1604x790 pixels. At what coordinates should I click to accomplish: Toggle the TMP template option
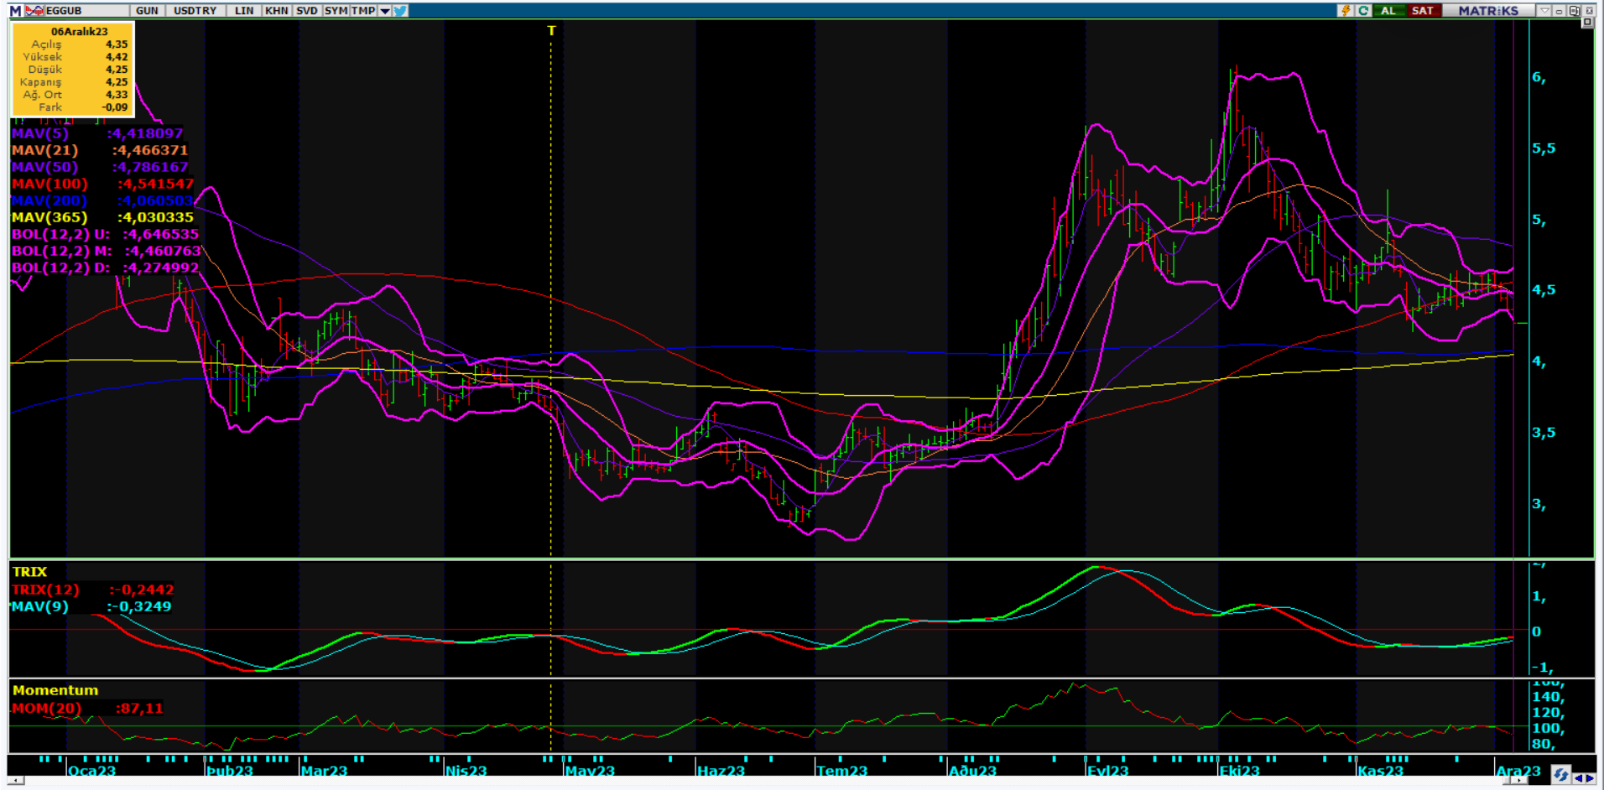[363, 10]
